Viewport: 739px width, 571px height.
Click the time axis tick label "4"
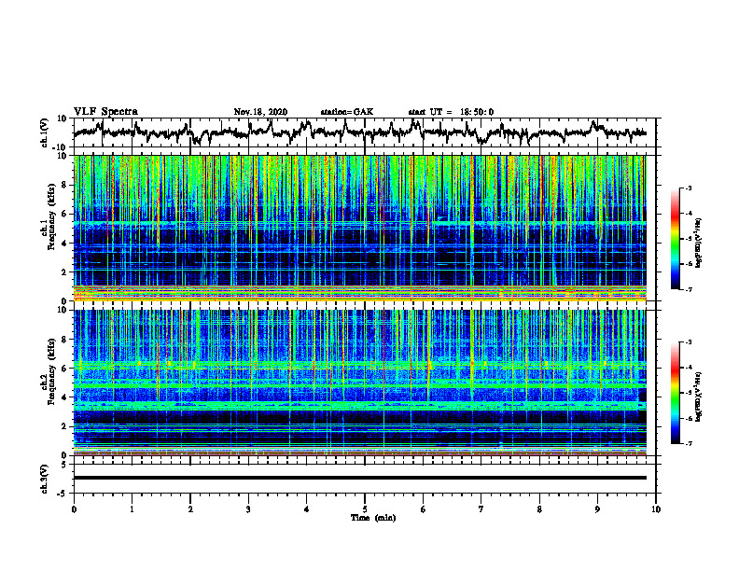(307, 509)
